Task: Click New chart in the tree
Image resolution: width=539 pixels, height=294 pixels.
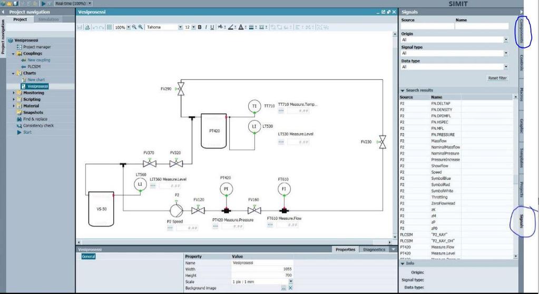Action: tap(36, 79)
